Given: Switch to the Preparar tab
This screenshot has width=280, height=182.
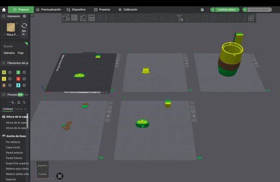Looking at the screenshot, I should click(21, 10).
